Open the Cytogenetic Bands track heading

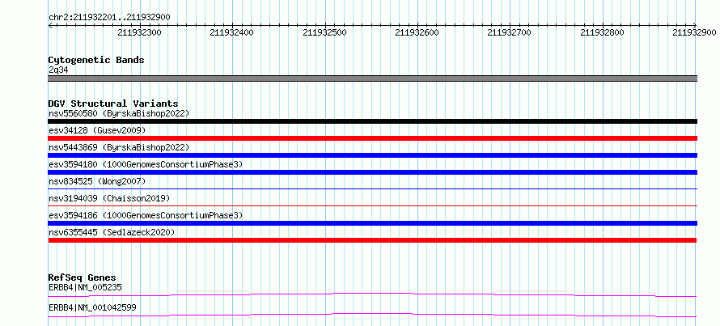coord(96,60)
